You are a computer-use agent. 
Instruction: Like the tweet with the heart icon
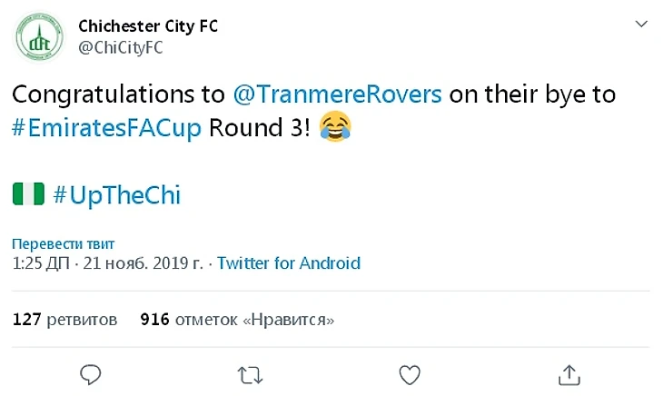410,374
